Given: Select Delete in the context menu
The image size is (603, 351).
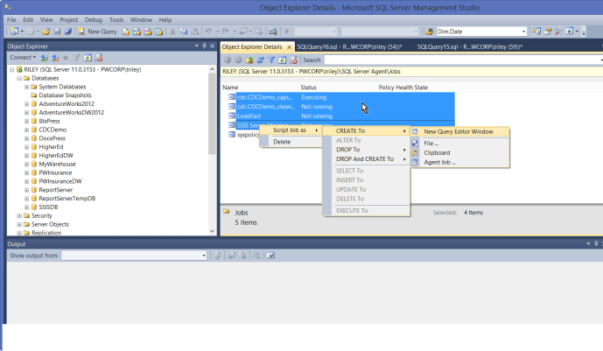Looking at the screenshot, I should 282,142.
